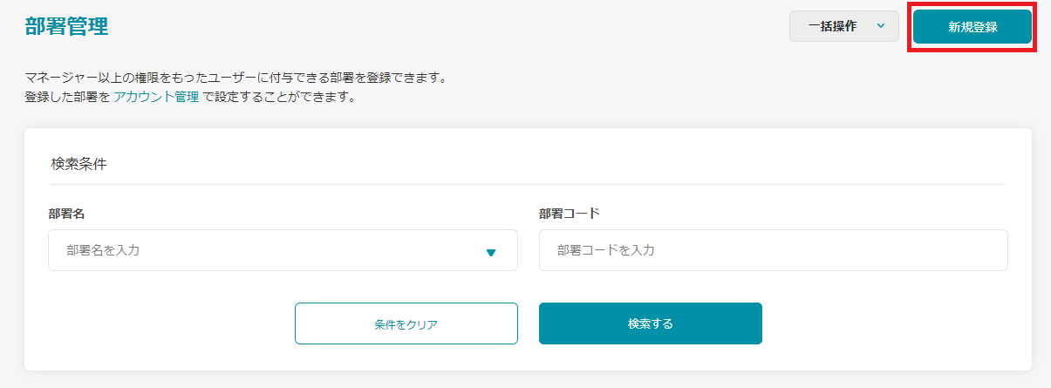This screenshot has width=1051, height=388.
Task: Click the chevron icon beside 一括操作
Action: [881, 26]
